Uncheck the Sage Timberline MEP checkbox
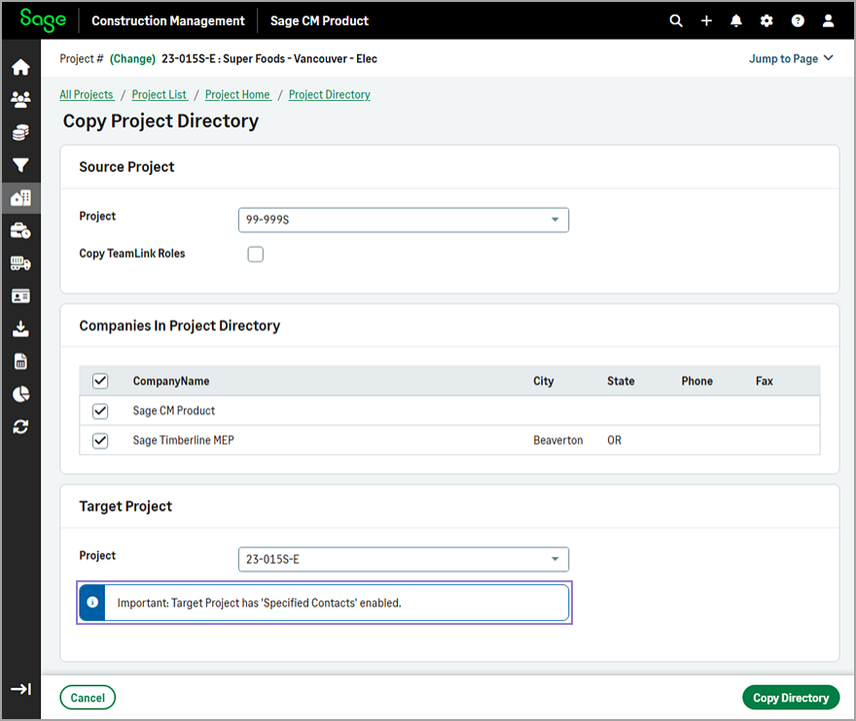 point(100,440)
